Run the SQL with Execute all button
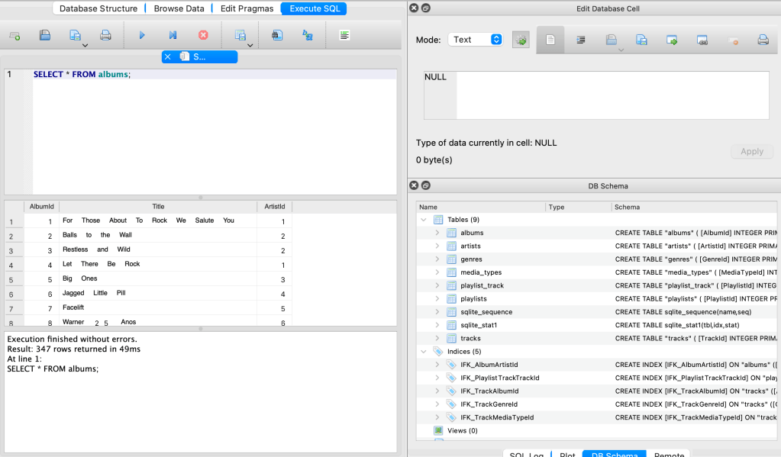The width and height of the screenshot is (781, 457). [x=141, y=35]
